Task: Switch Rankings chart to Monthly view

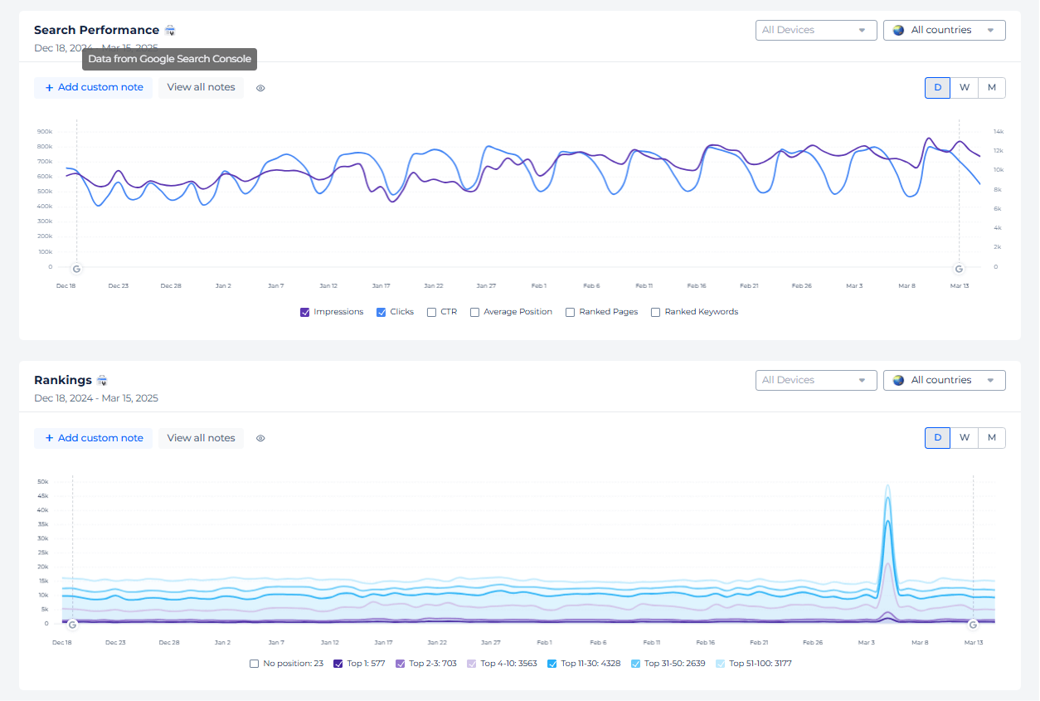Action: (x=992, y=437)
